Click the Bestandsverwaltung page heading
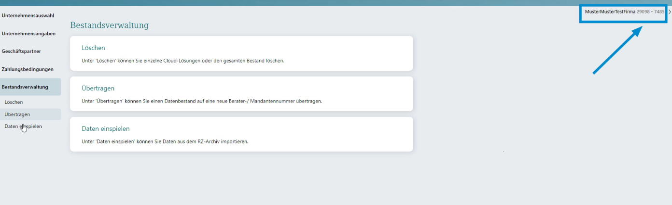The image size is (672, 205). 110,25
